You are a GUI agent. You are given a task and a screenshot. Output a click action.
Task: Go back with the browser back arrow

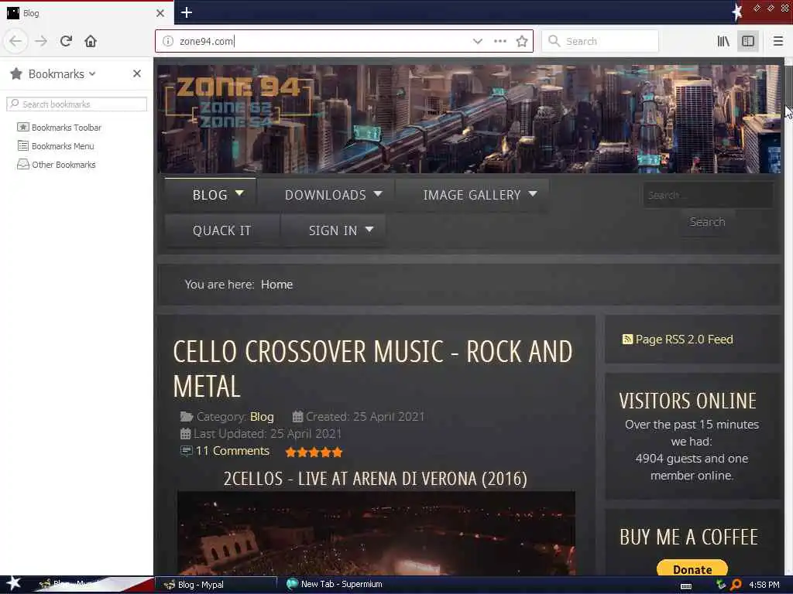pyautogui.click(x=15, y=41)
